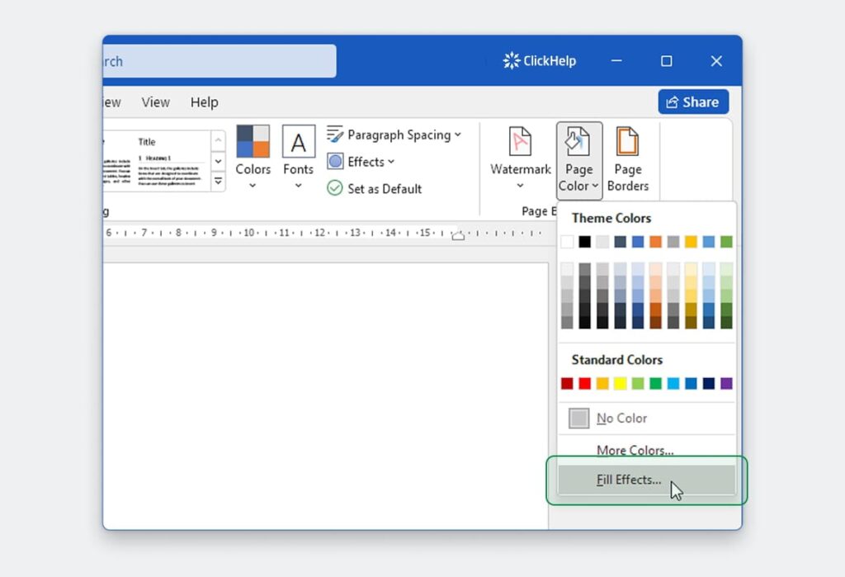
Task: Expand the Effects dropdown chevron
Action: click(x=391, y=162)
